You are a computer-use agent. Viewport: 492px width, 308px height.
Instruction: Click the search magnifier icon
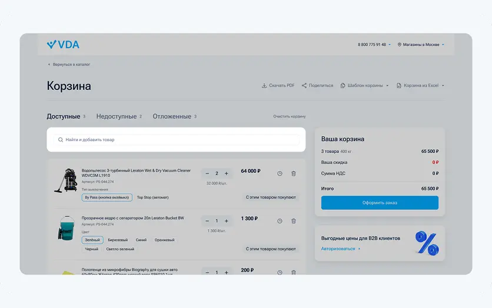[x=61, y=140]
